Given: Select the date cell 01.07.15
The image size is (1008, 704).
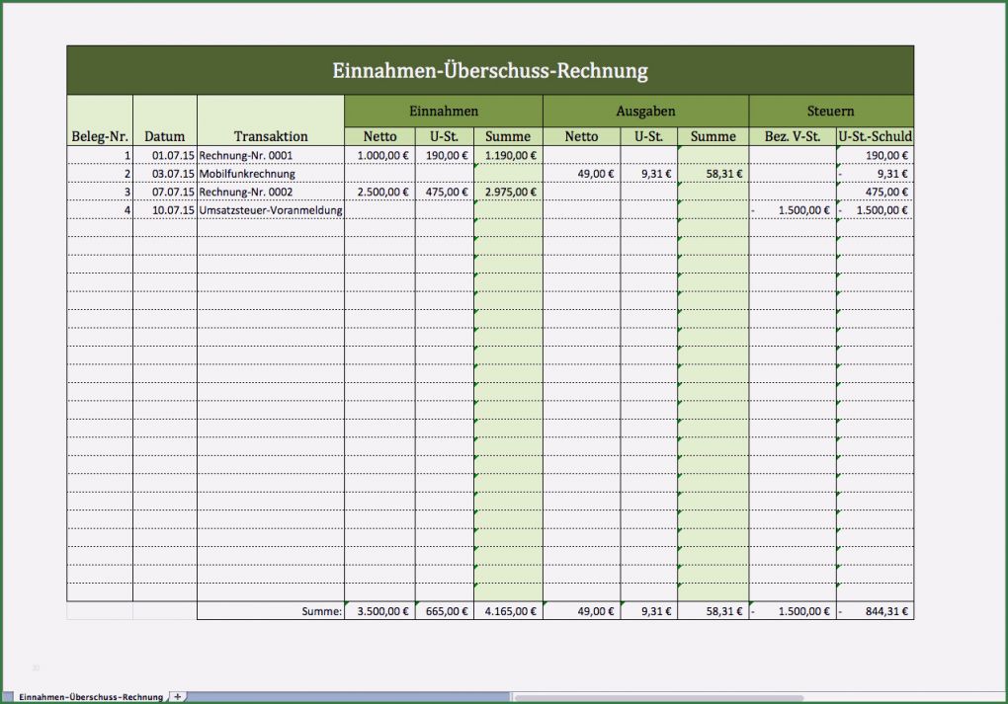Looking at the screenshot, I should (164, 155).
